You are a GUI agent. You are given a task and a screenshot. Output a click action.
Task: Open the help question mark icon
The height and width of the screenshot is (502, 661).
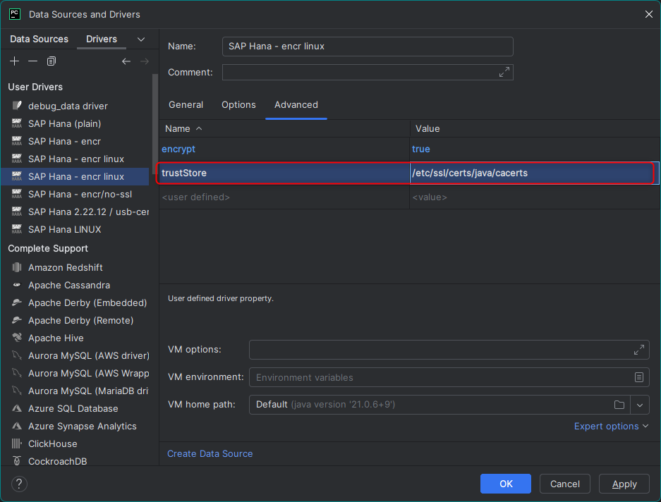[18, 484]
